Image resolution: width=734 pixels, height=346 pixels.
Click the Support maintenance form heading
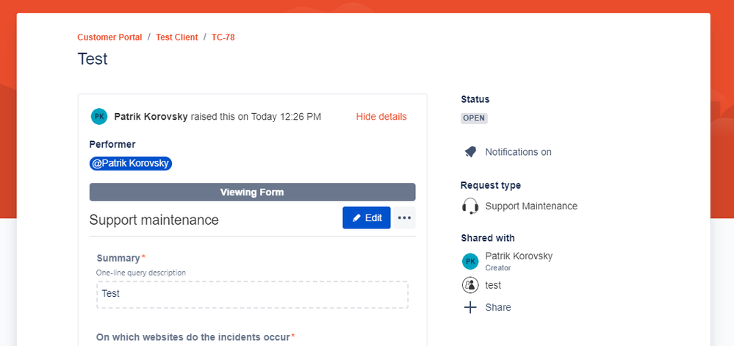[x=154, y=220]
